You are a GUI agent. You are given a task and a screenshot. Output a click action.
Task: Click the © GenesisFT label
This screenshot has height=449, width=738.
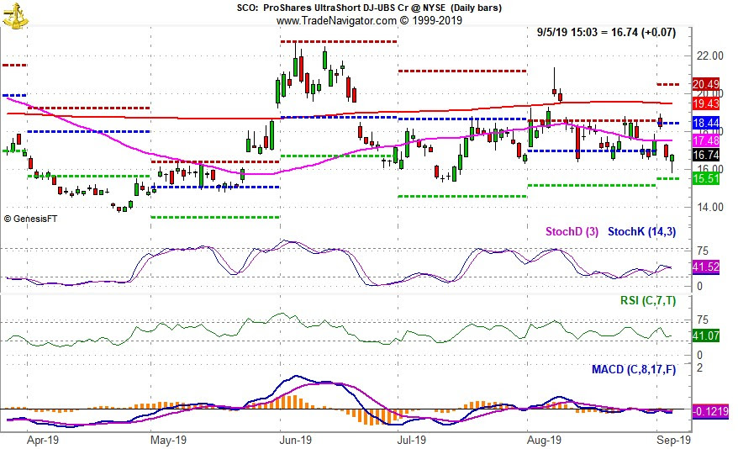point(30,219)
